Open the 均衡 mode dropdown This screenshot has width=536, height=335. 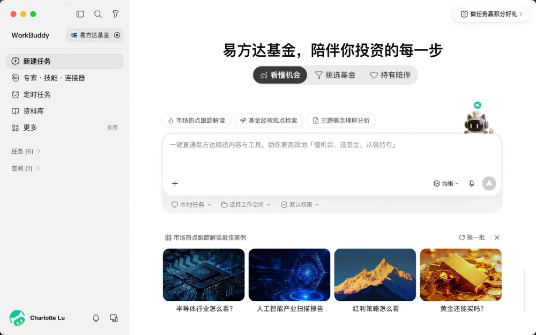click(x=446, y=183)
